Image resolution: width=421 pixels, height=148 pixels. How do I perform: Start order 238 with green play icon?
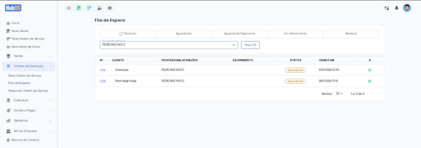[x=369, y=81]
